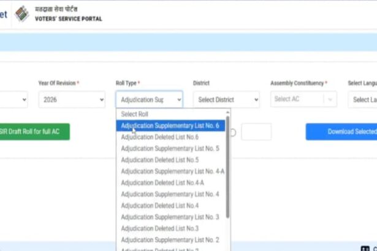This screenshot has width=377, height=251.
Task: Choose Adjudication Supplementary List No. 6
Action: pyautogui.click(x=170, y=125)
